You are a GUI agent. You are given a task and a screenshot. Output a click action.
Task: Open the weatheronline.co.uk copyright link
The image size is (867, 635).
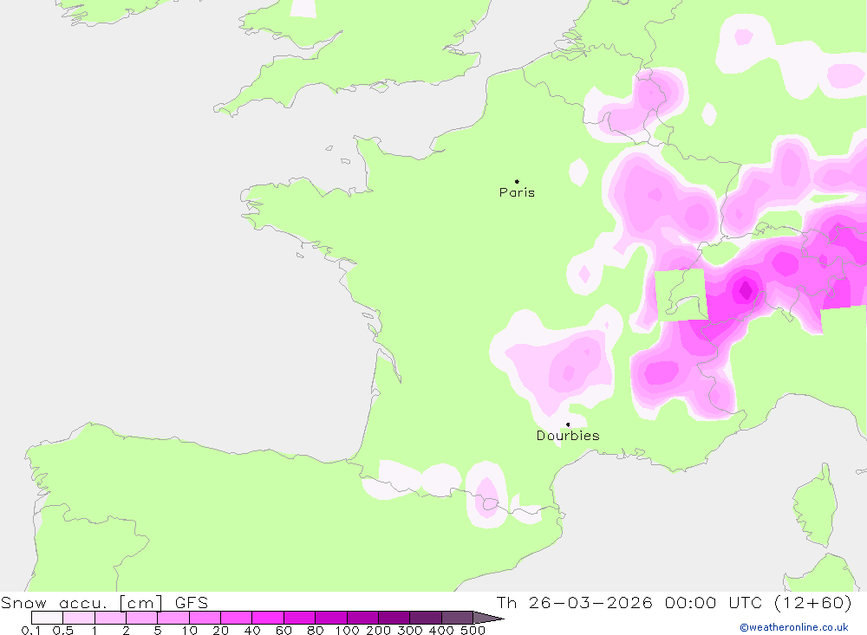[x=793, y=627]
